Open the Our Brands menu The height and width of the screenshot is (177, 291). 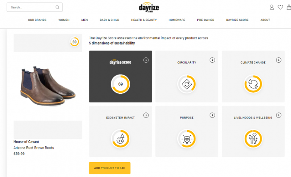[37, 20]
